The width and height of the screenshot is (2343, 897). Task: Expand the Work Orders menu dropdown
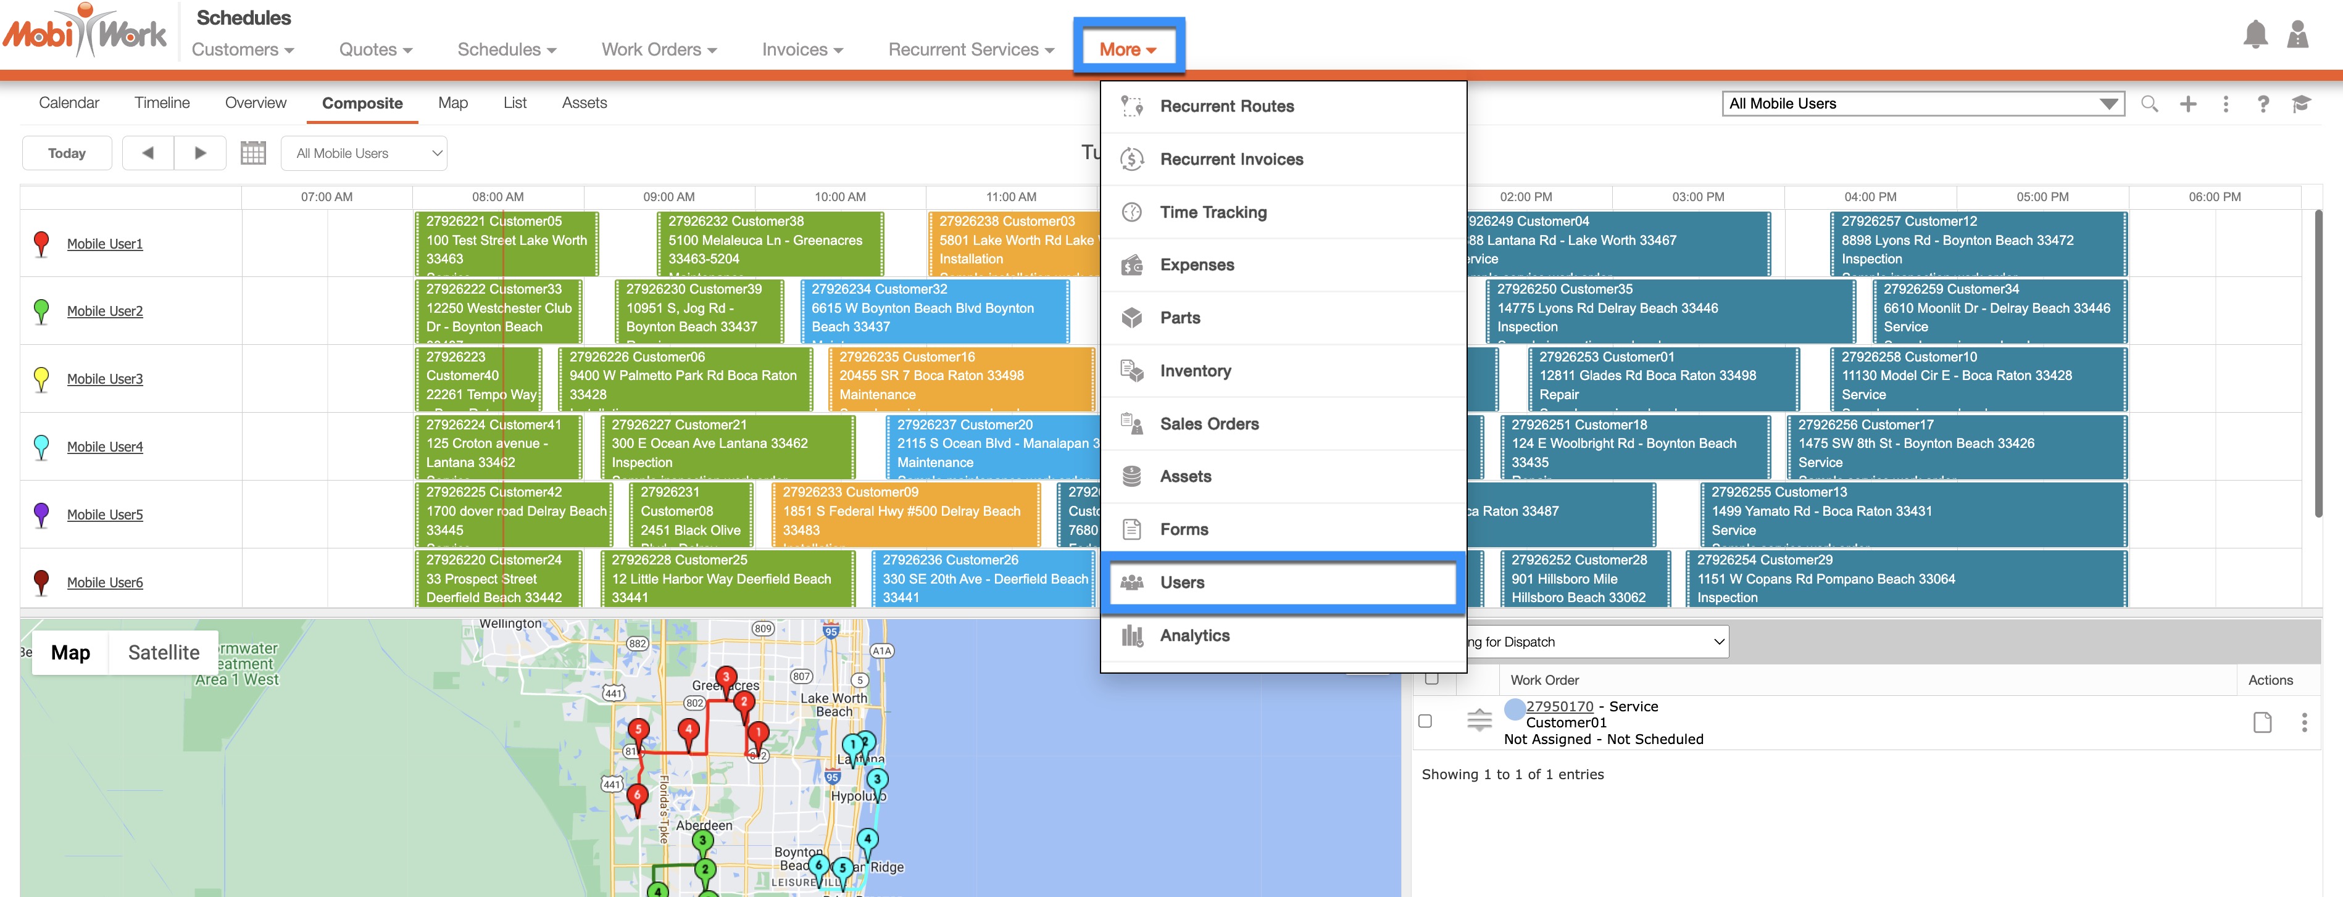pyautogui.click(x=659, y=50)
